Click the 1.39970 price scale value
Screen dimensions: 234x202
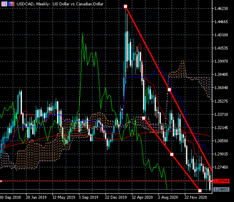pos(221,61)
